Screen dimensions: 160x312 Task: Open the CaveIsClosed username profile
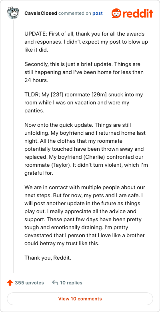click(x=41, y=13)
